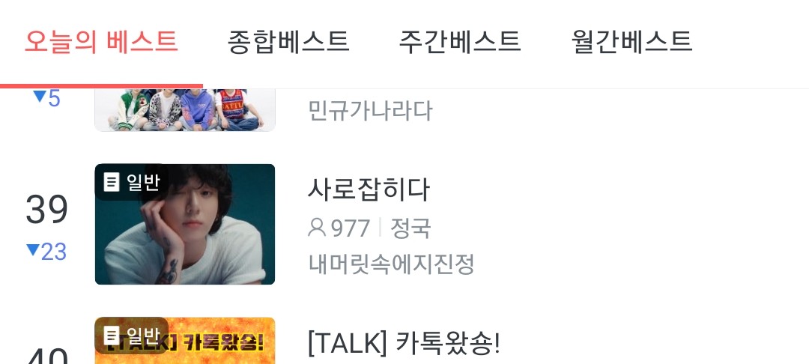This screenshot has width=809, height=364.
Task: Click the down 23 rank change indicator
Action: point(46,252)
